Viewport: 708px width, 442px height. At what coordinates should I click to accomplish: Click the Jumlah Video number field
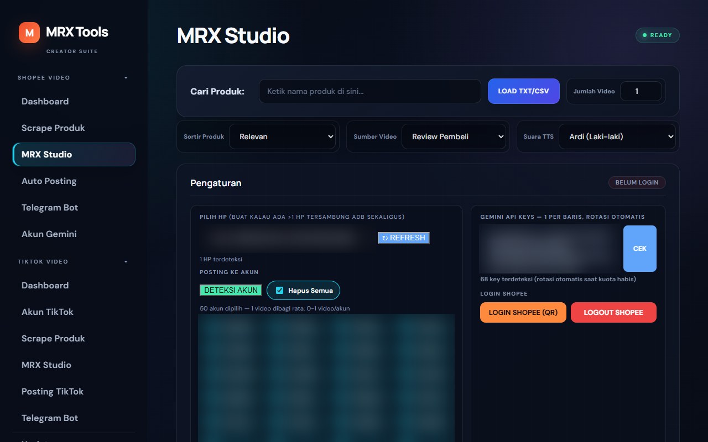point(641,91)
